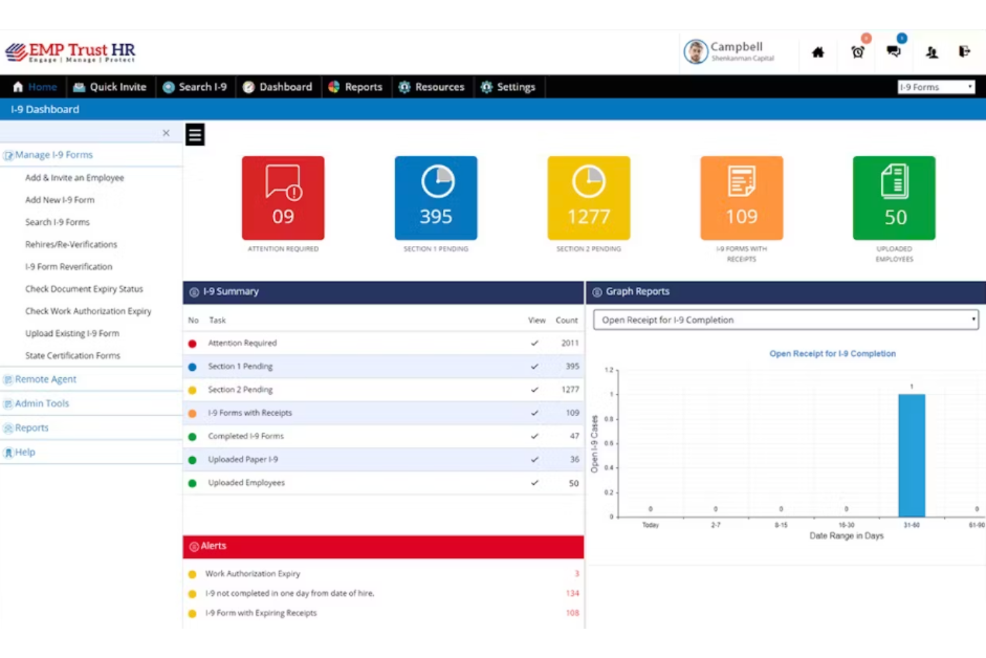Select Rehires/Re-Verifications in the sidebar

tap(71, 244)
